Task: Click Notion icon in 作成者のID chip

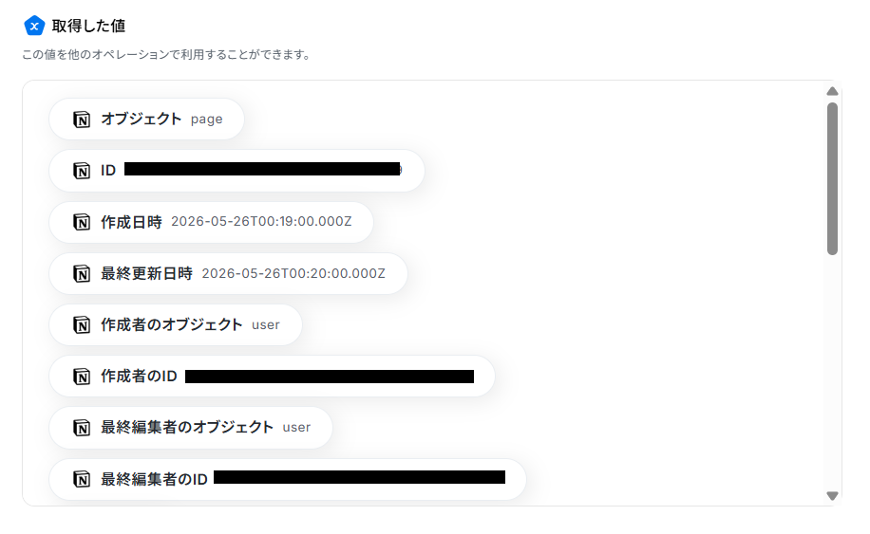Action: point(82,377)
